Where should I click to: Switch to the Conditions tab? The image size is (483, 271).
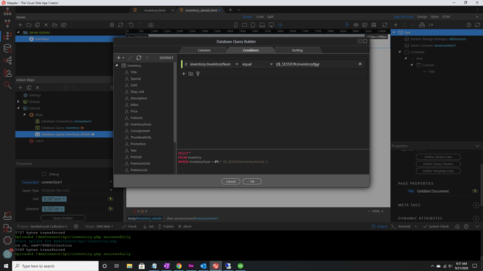[251, 50]
